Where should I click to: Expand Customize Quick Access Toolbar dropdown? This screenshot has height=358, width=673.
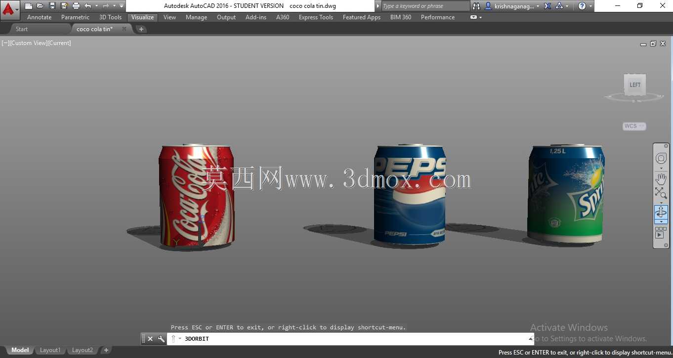coord(122,6)
